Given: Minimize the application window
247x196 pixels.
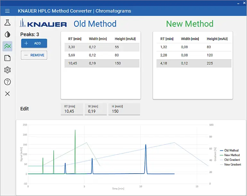Looking at the screenshot, I should pyautogui.click(x=238, y=3).
